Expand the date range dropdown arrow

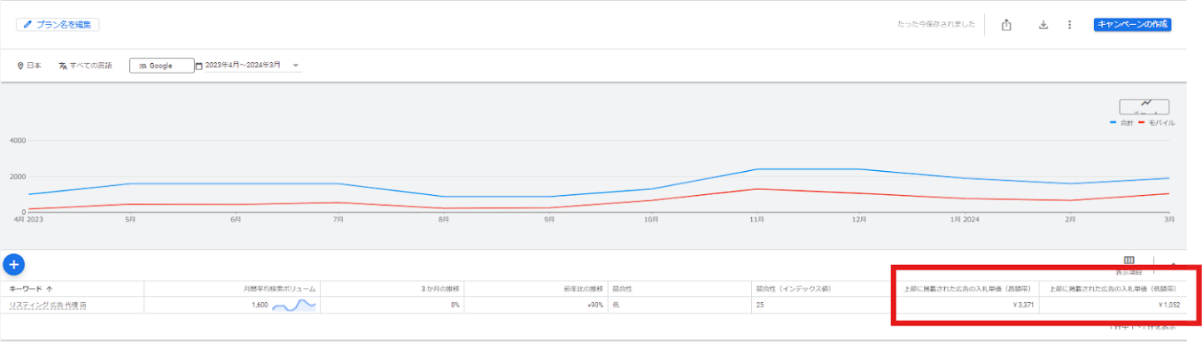pyautogui.click(x=296, y=66)
